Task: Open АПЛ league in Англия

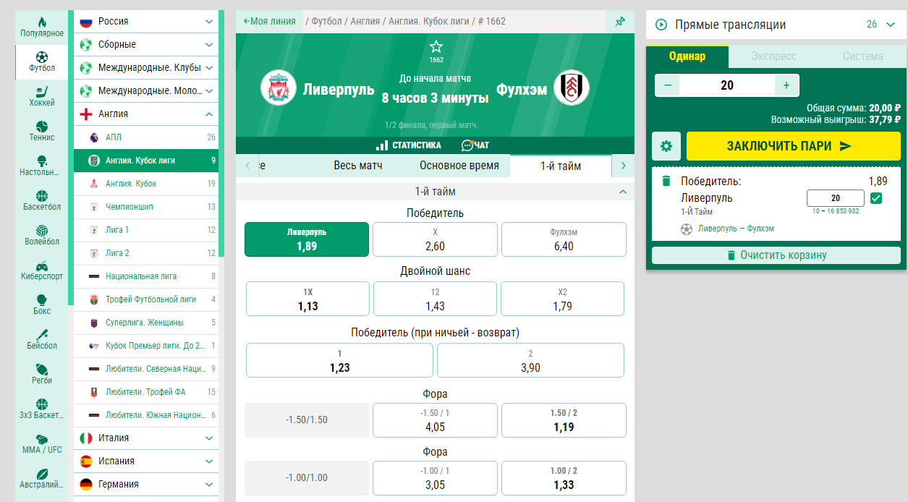Action: click(146, 137)
